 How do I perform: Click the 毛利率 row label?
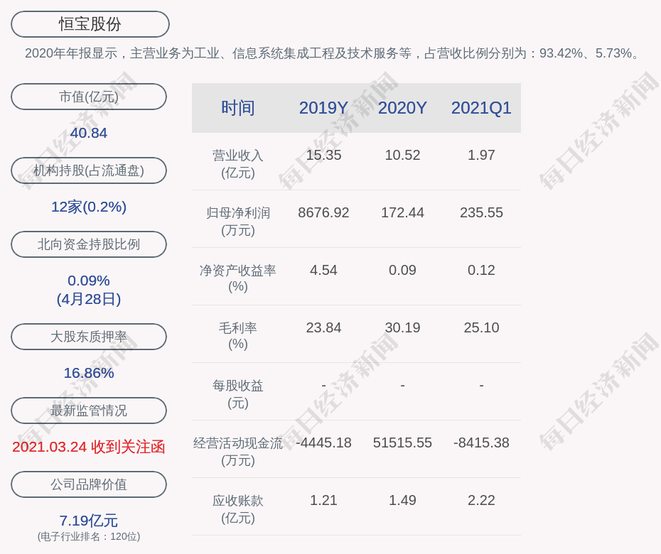[238, 335]
